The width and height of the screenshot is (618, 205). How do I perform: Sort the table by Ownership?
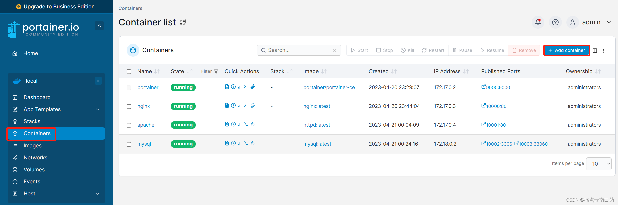(x=583, y=71)
